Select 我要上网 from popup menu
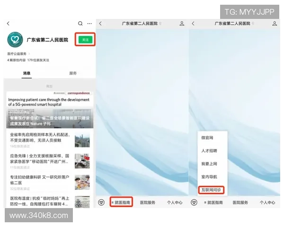284x227 pixels. coord(209,164)
